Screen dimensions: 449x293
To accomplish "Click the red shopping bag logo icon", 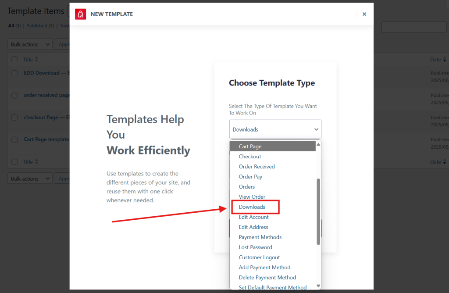I will (x=81, y=14).
